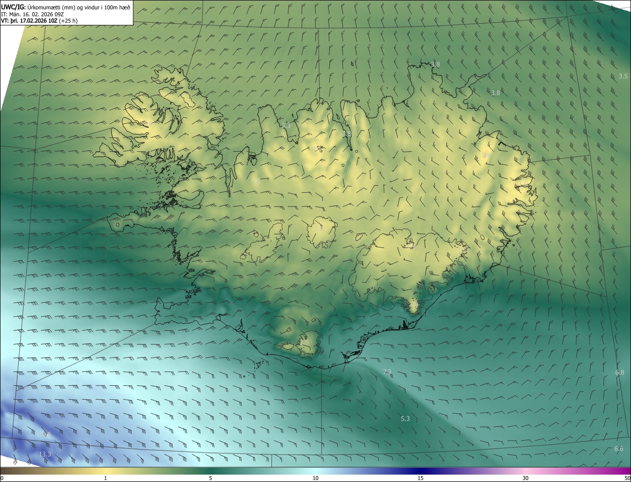Click the 13.3 value label in the blue area

coord(44,454)
